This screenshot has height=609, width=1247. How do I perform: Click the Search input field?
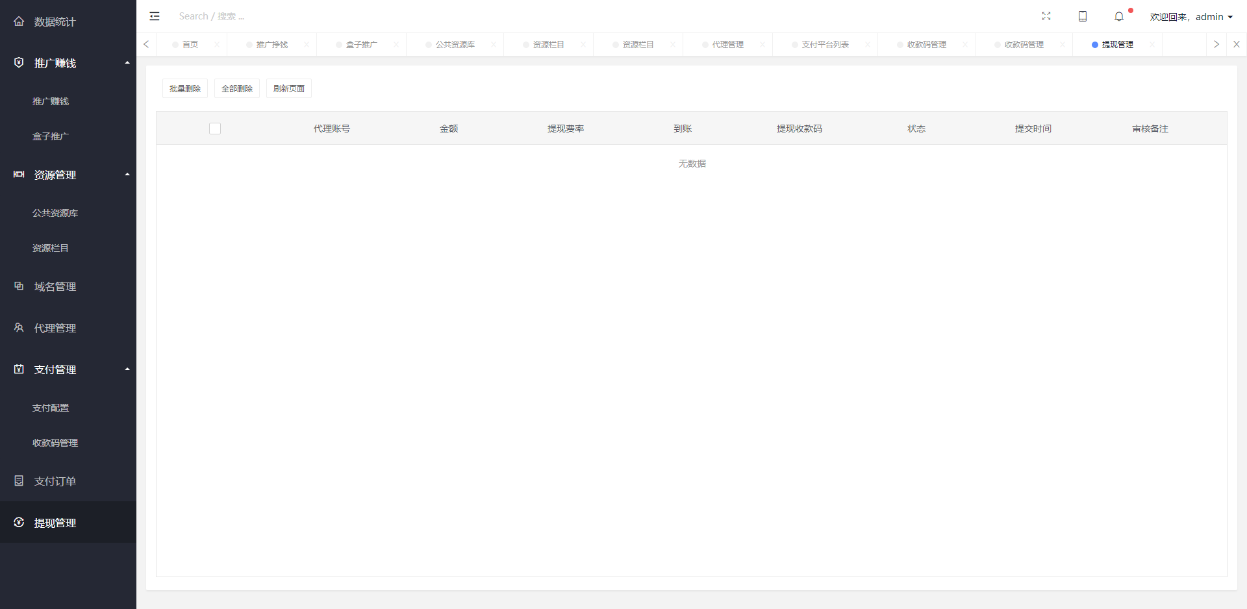point(260,16)
